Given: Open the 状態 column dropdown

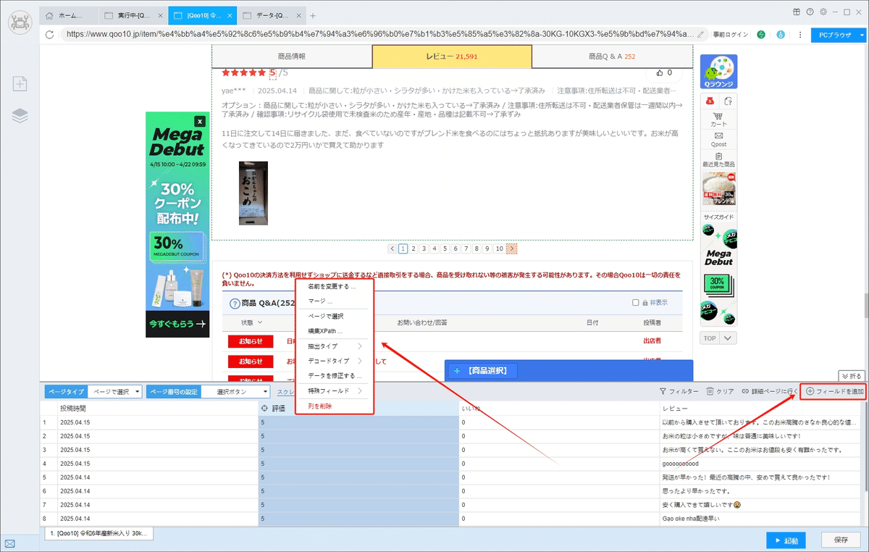Looking at the screenshot, I should point(260,322).
